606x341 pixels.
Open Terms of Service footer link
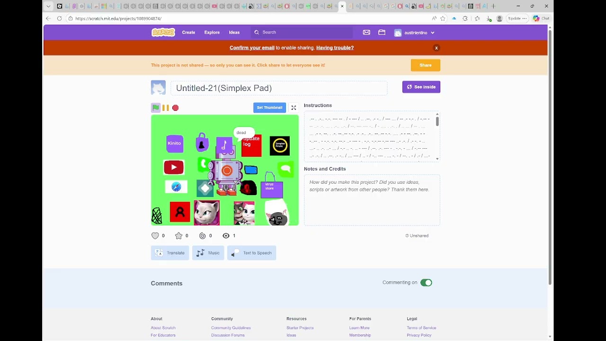coord(421,328)
